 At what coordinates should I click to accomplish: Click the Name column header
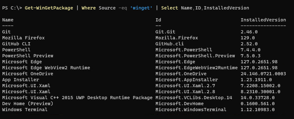pyautogui.click(x=8, y=20)
